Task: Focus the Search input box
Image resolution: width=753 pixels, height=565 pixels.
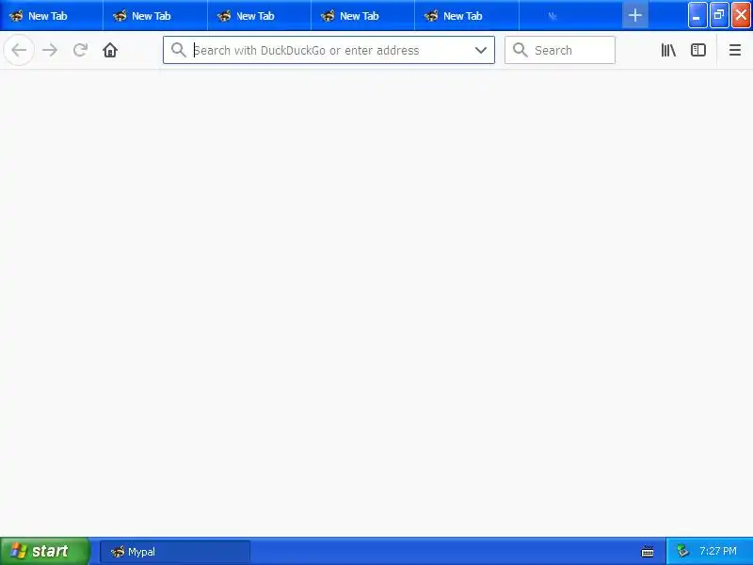Action: 560,50
